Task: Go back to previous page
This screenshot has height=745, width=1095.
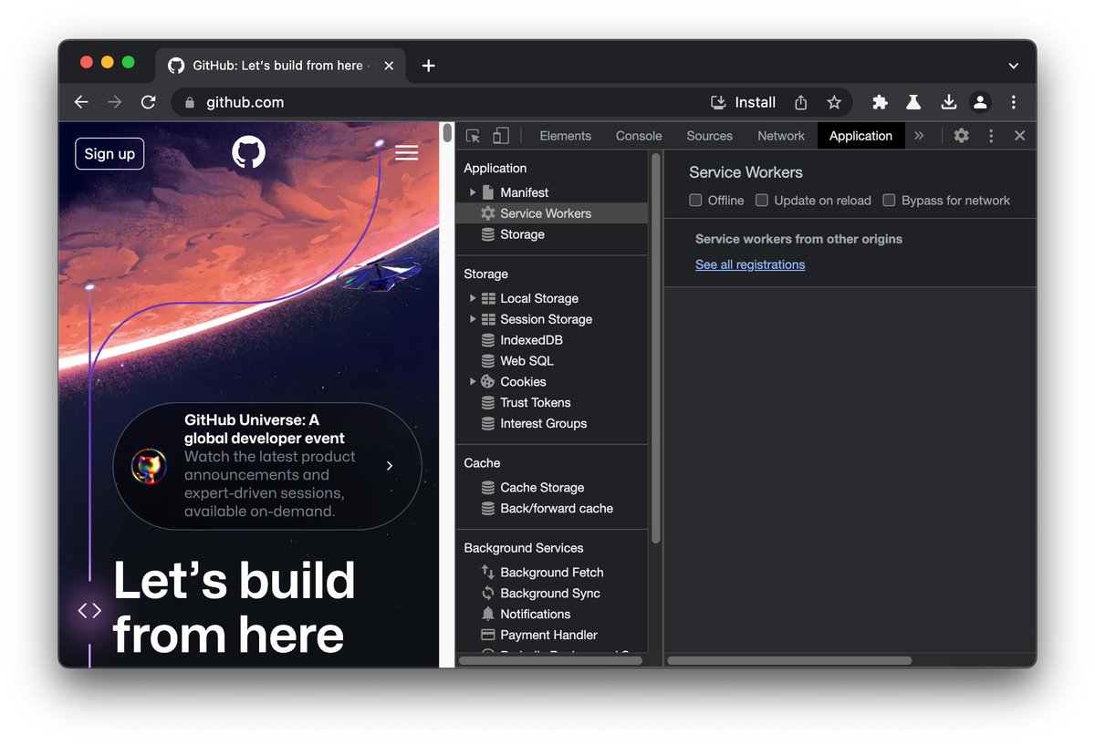Action: pyautogui.click(x=81, y=102)
